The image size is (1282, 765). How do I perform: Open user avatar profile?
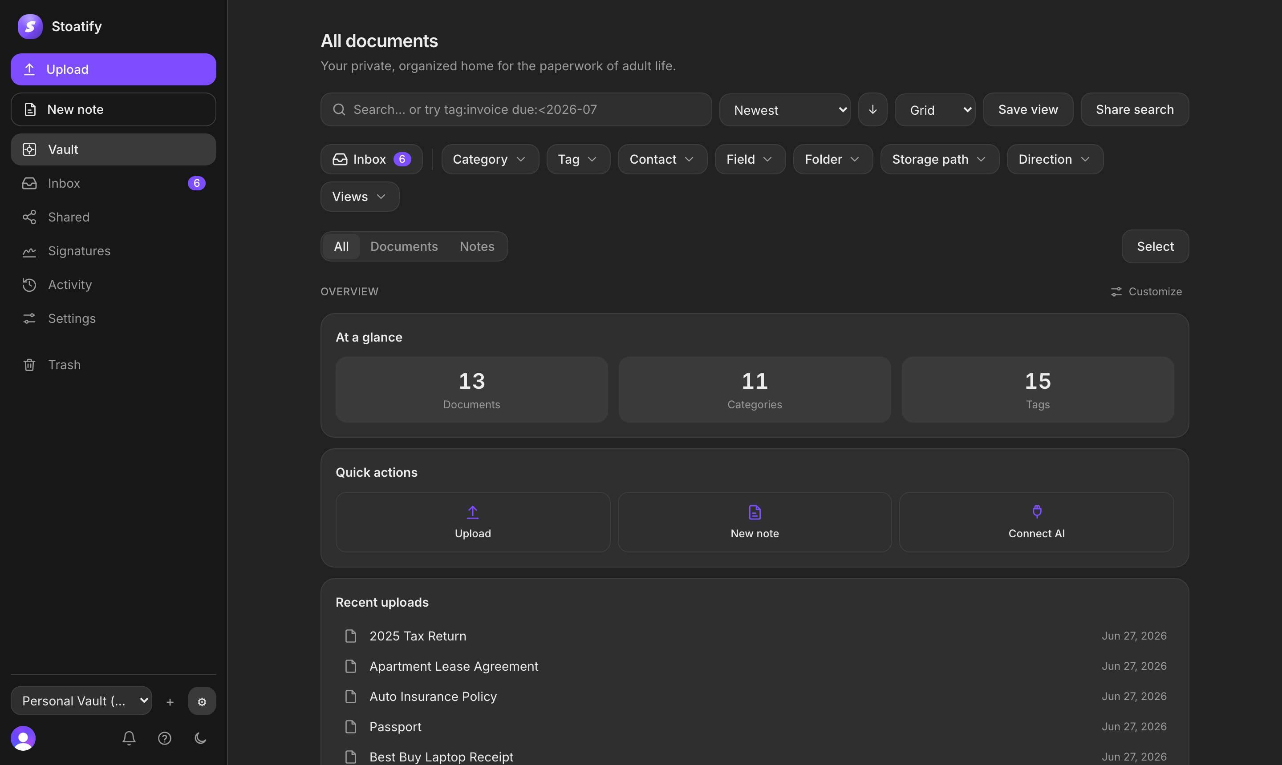point(23,738)
